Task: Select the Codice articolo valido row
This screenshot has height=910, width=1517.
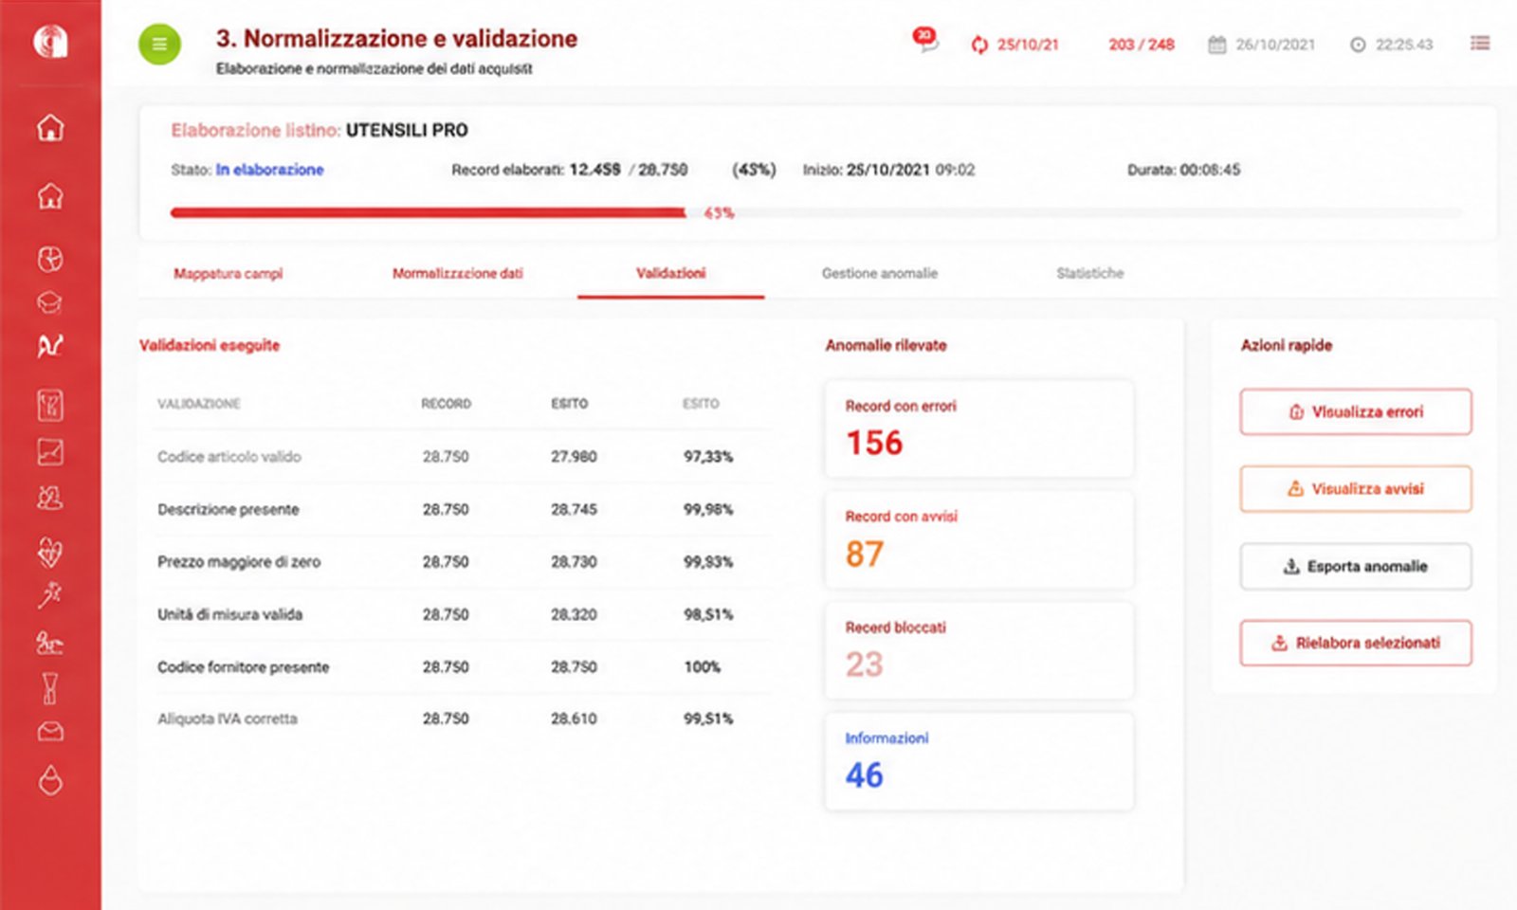Action: pos(462,456)
